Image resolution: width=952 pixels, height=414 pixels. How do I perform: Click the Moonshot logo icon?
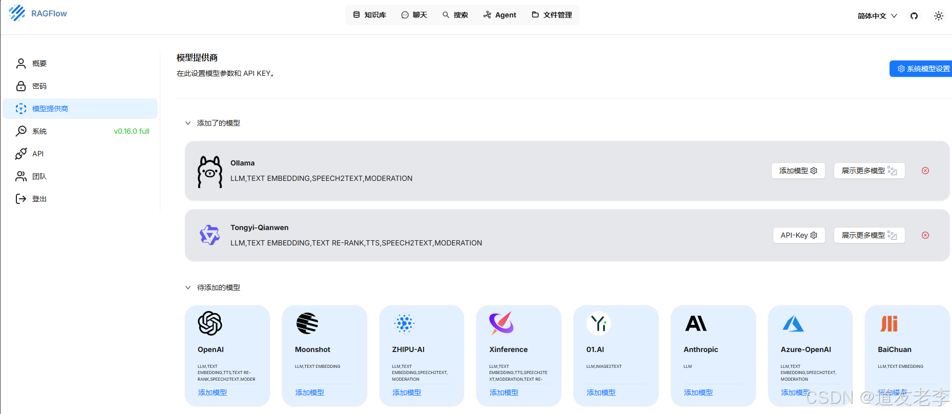pyautogui.click(x=307, y=323)
